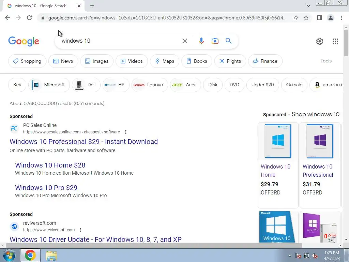
Task: Click Windows 10 Professional shopping title
Action: (318, 171)
